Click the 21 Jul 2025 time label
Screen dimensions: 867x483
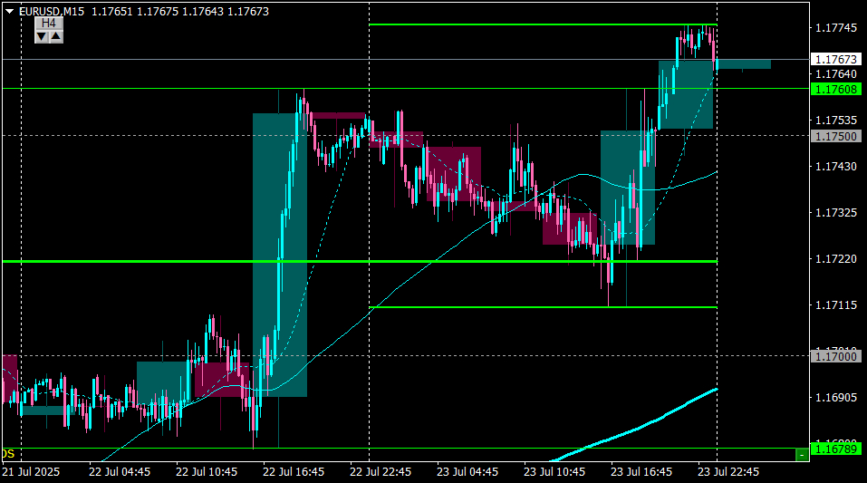pyautogui.click(x=31, y=472)
